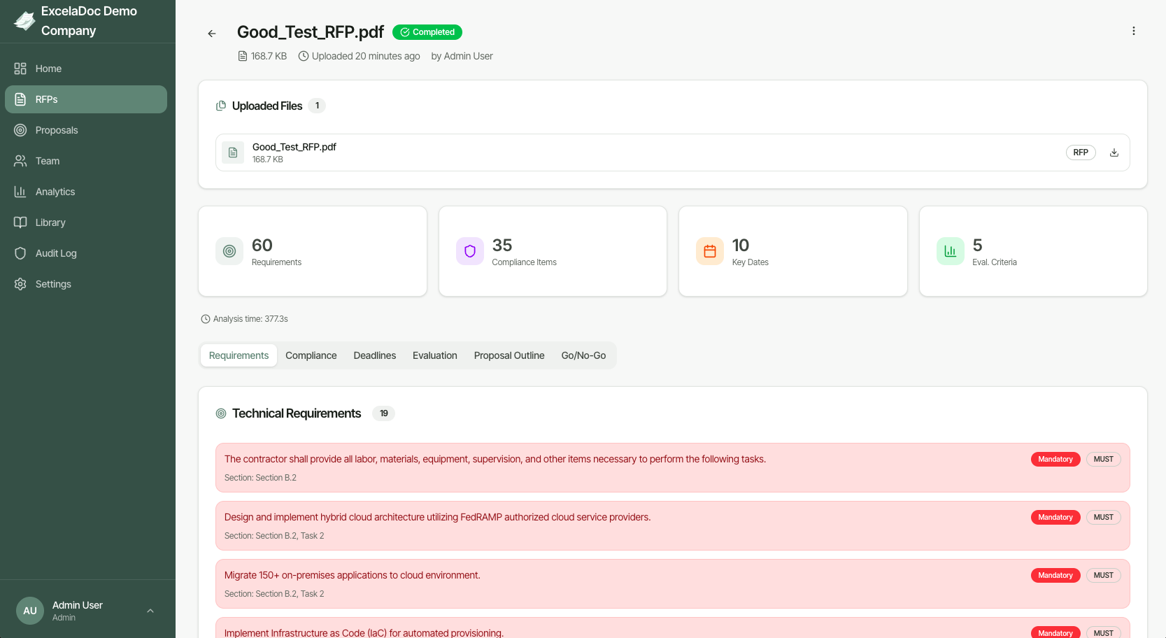Click the RFP tag on uploaded file
1166x638 pixels.
pyautogui.click(x=1081, y=153)
